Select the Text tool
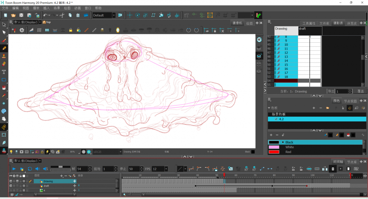This screenshot has width=368, height=199. click(x=4, y=72)
